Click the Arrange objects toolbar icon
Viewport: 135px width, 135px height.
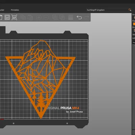tap(7, 18)
